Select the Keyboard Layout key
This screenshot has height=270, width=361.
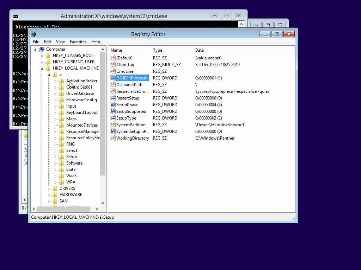82,112
